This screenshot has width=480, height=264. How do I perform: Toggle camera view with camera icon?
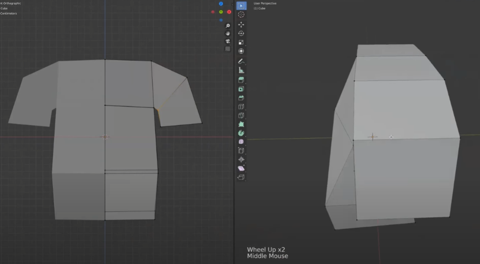(228, 41)
